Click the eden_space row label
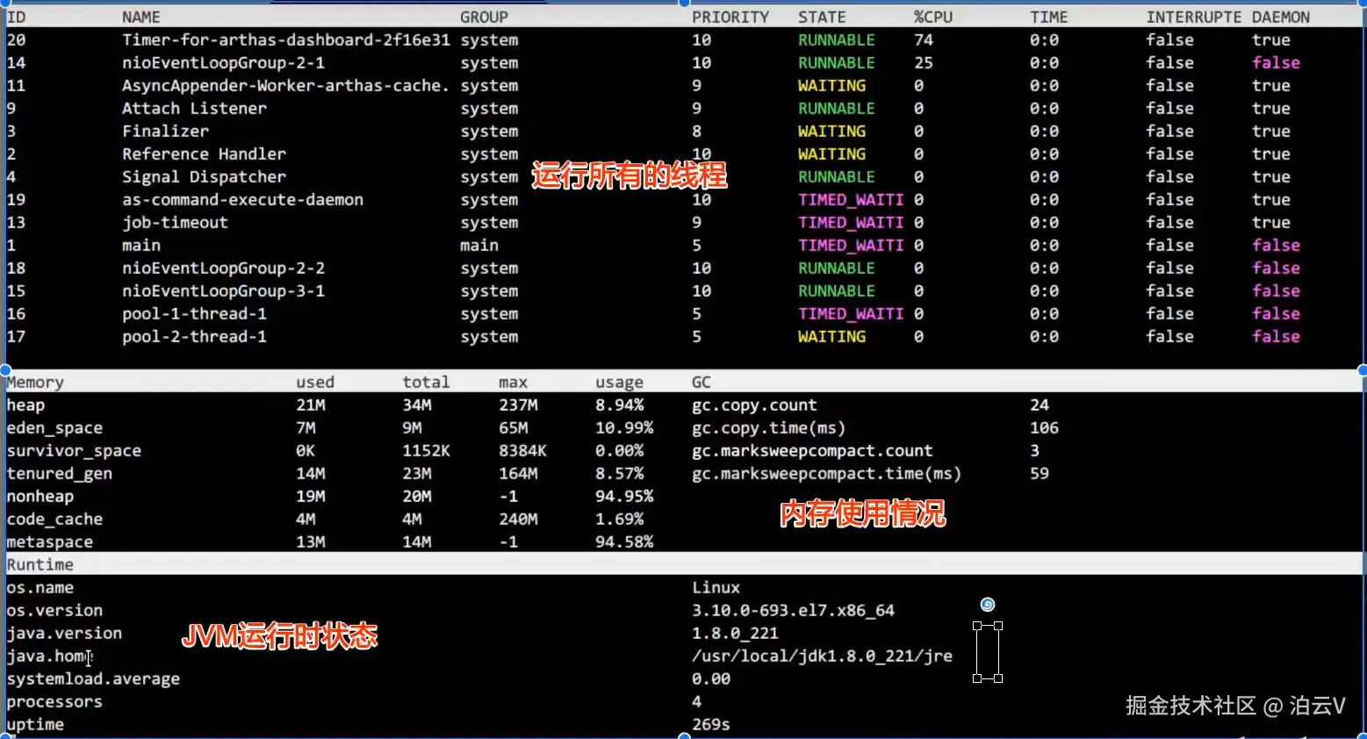 pos(54,427)
